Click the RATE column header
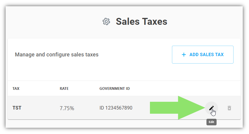Screen dimensions: 249x134 tap(64, 89)
